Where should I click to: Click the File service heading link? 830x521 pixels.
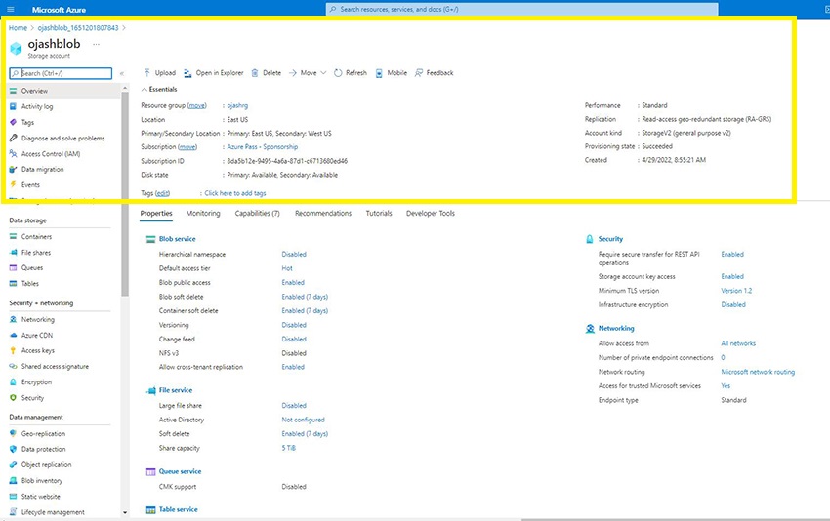tap(176, 390)
